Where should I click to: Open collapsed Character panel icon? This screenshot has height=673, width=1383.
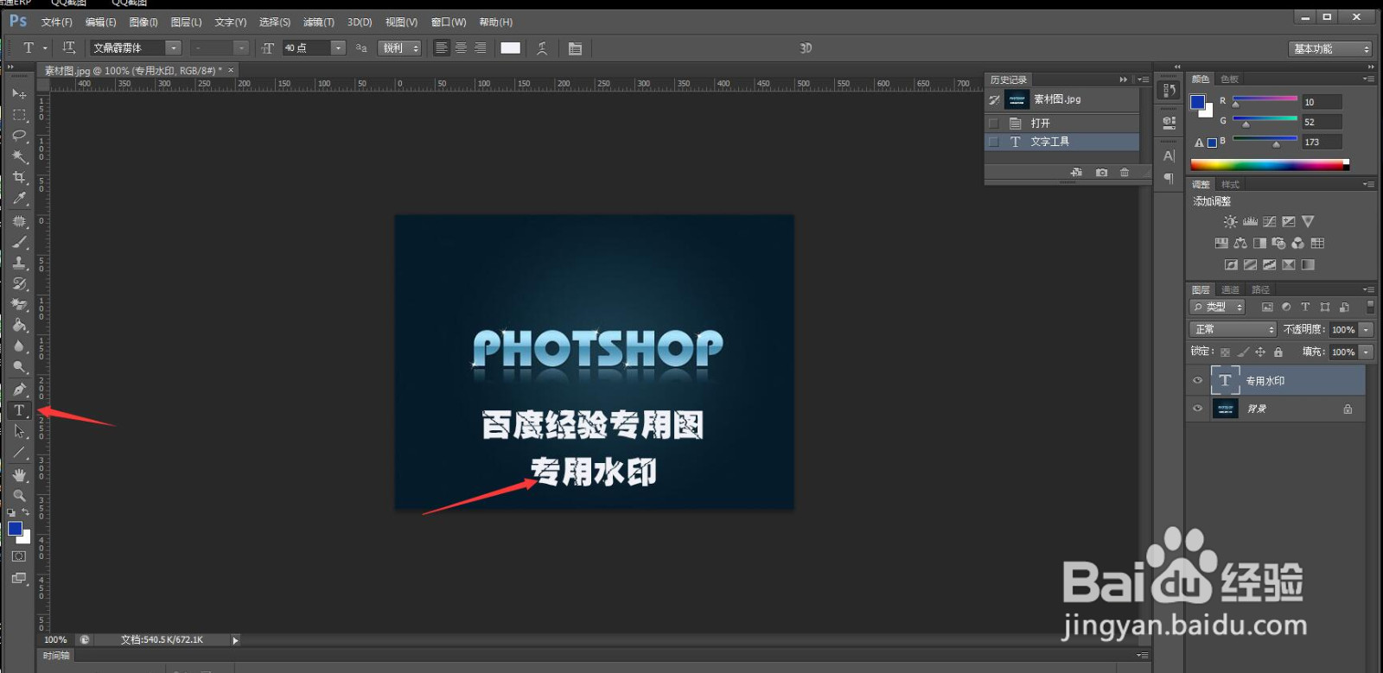[1169, 156]
